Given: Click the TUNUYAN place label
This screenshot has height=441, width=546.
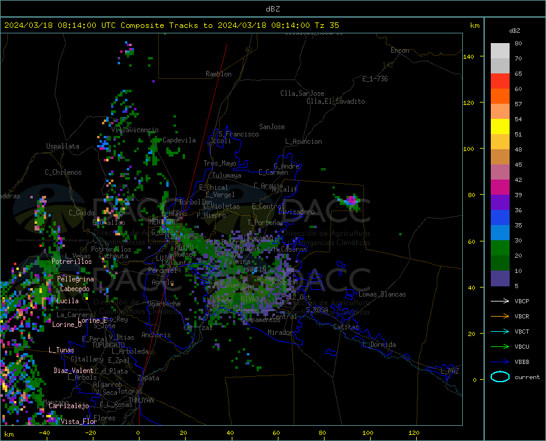Looking at the screenshot, I should pyautogui.click(x=141, y=400).
